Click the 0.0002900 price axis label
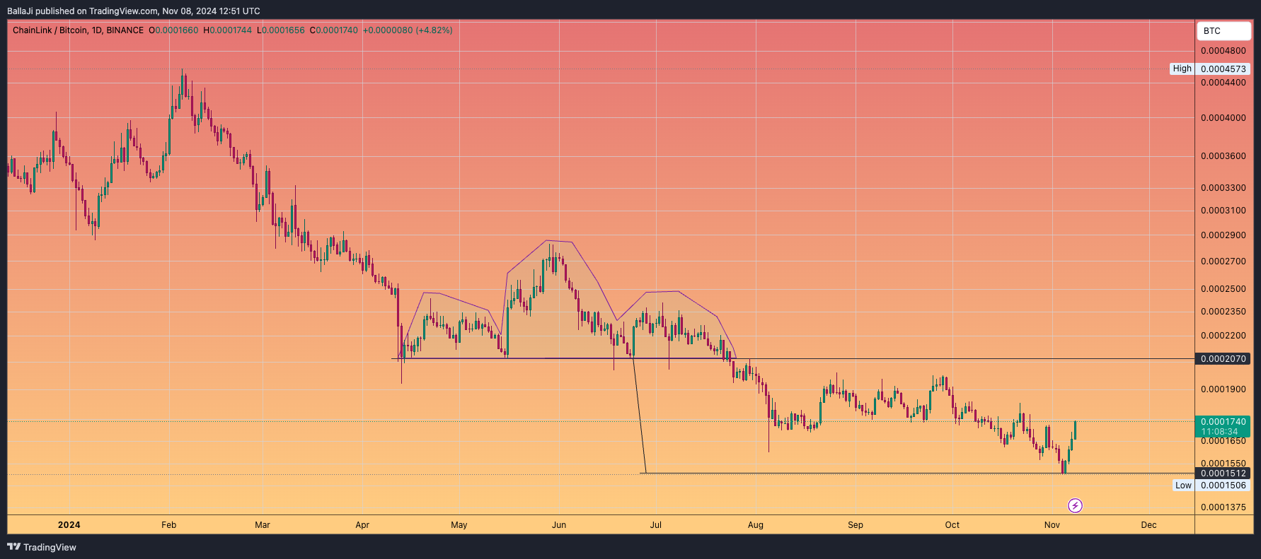The width and height of the screenshot is (1261, 559). [1223, 235]
